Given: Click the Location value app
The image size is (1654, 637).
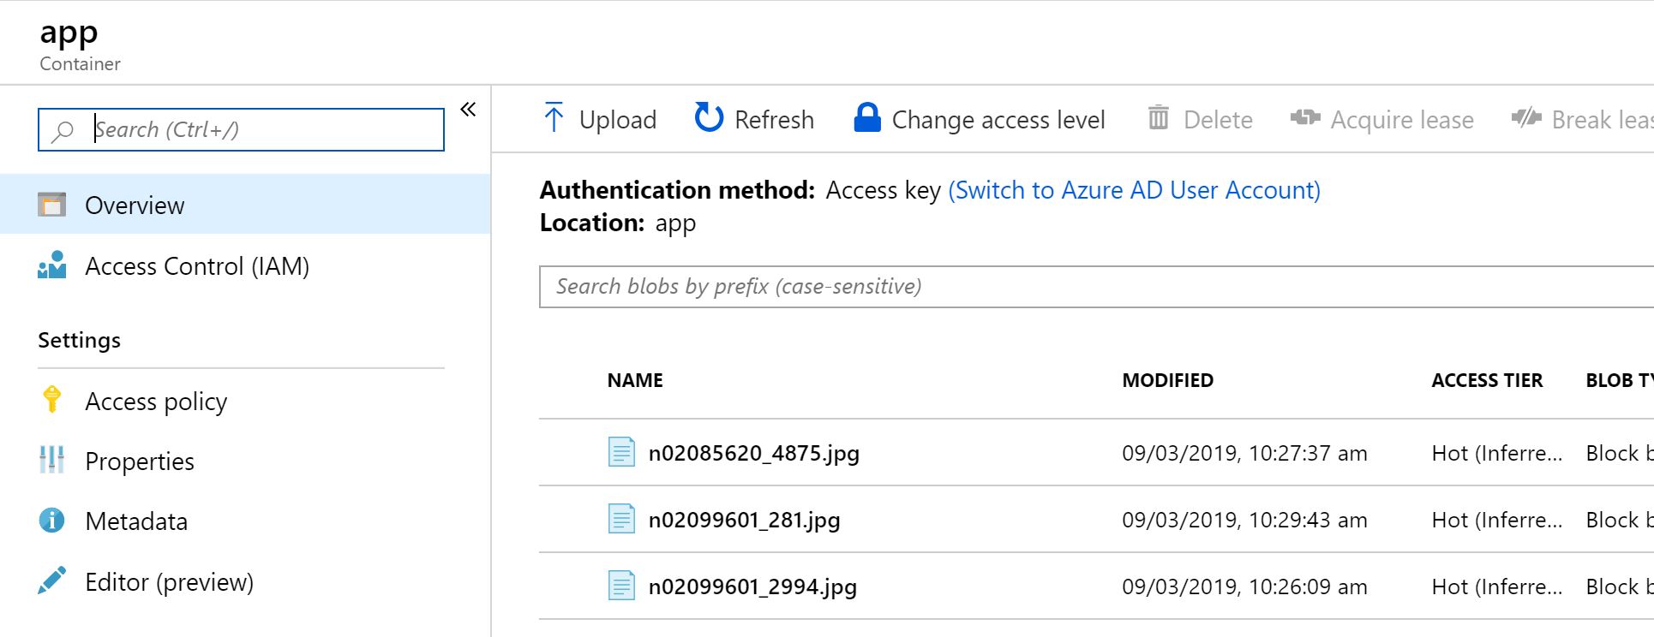Looking at the screenshot, I should tap(675, 223).
